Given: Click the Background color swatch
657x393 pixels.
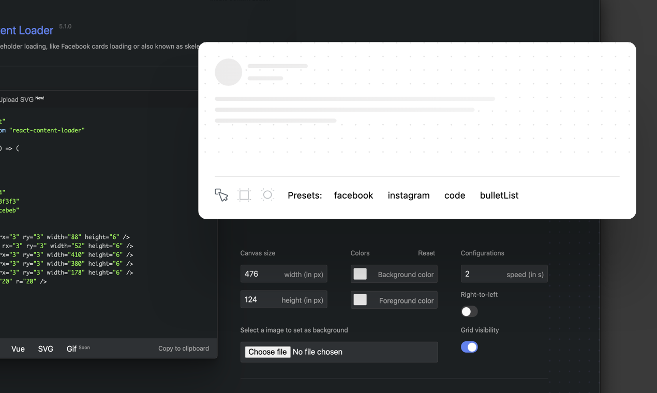Looking at the screenshot, I should (360, 274).
